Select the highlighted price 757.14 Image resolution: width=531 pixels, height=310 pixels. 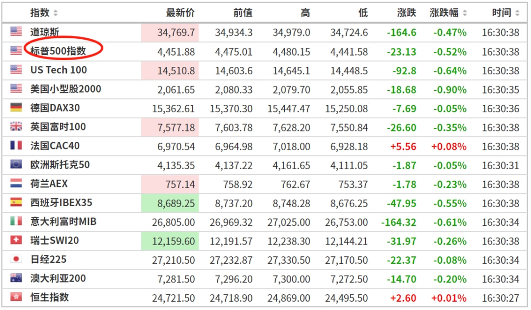(180, 185)
